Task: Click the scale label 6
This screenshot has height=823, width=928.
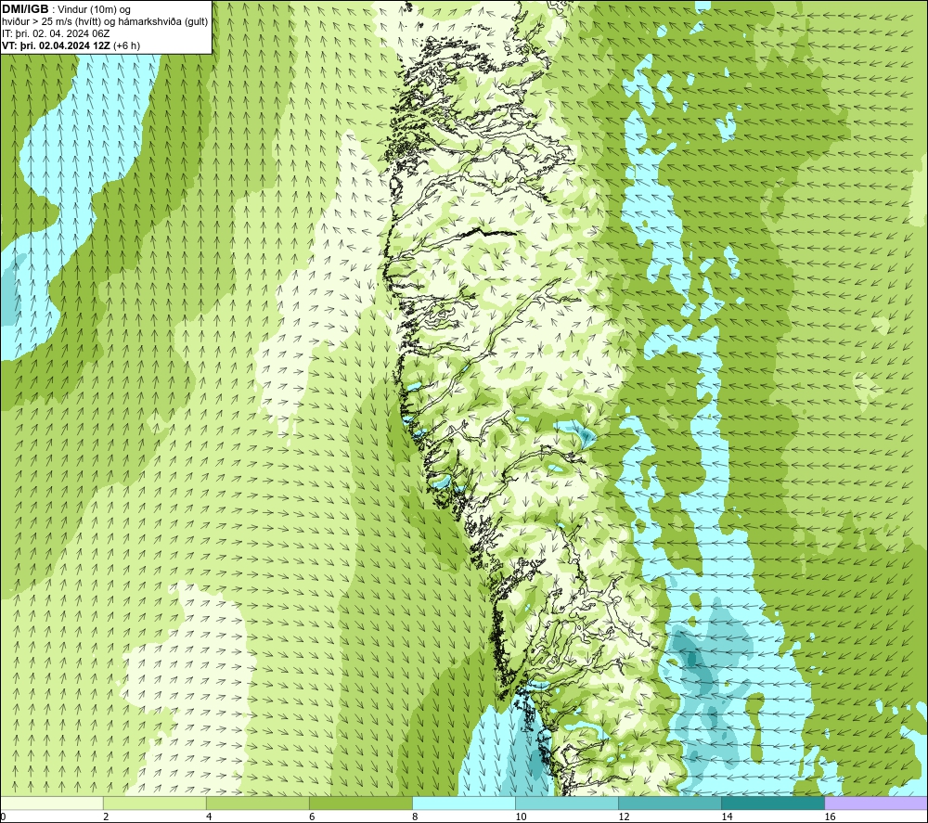Action: 312,817
